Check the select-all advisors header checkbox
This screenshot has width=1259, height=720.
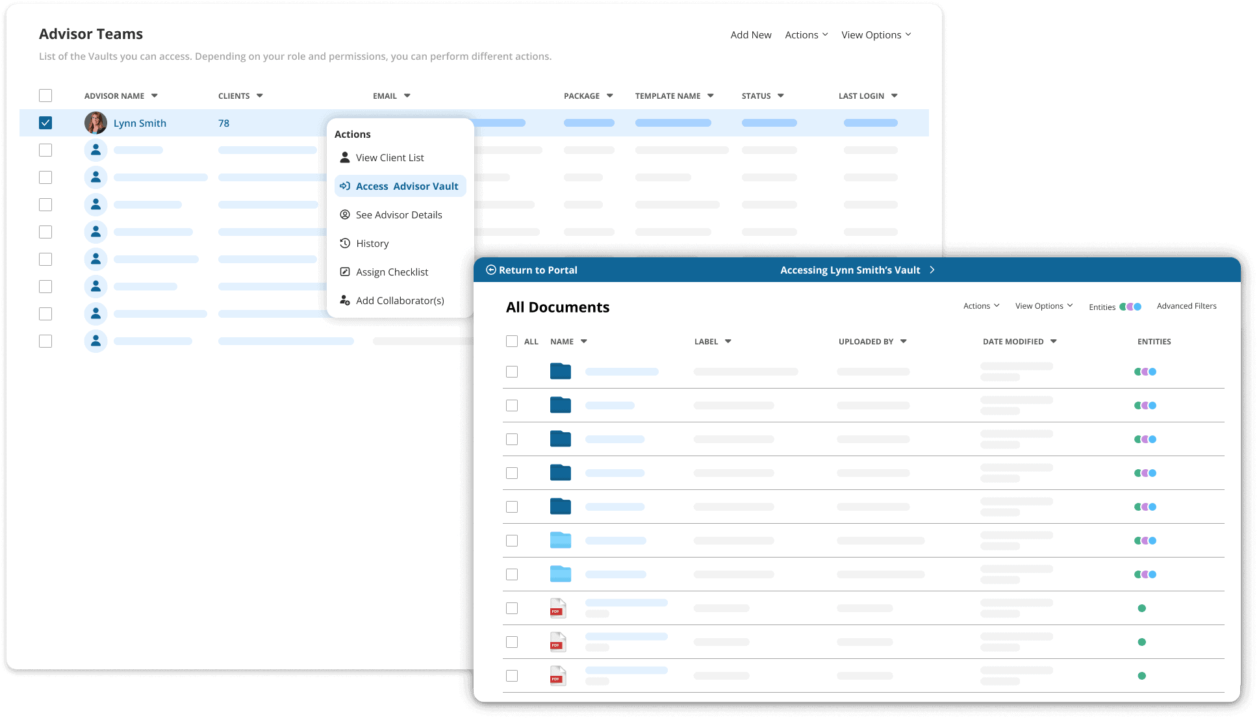coord(45,96)
